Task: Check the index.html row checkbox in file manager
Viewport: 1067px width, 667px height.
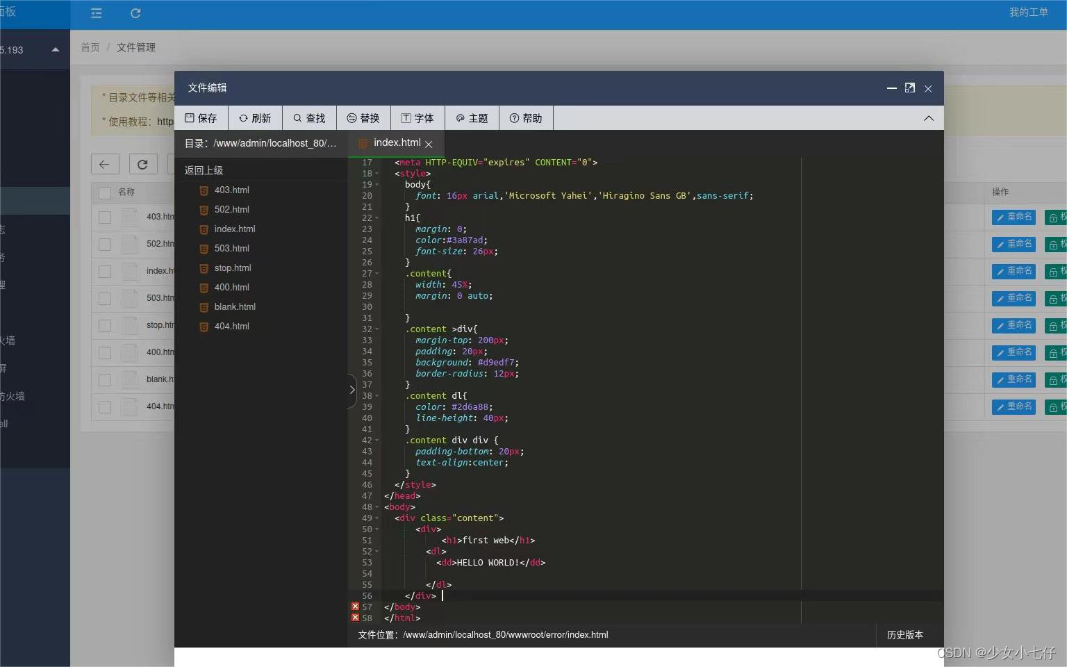Action: coord(105,272)
